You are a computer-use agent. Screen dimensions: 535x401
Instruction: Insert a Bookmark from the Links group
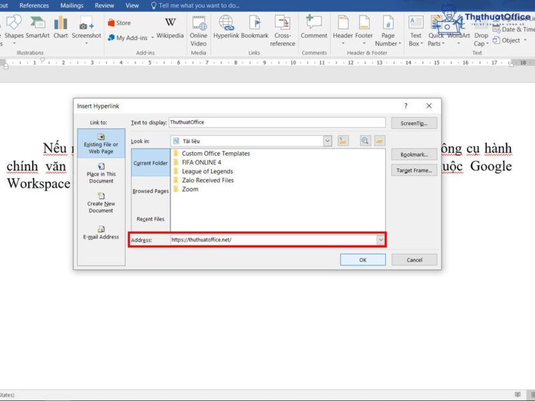click(x=254, y=30)
